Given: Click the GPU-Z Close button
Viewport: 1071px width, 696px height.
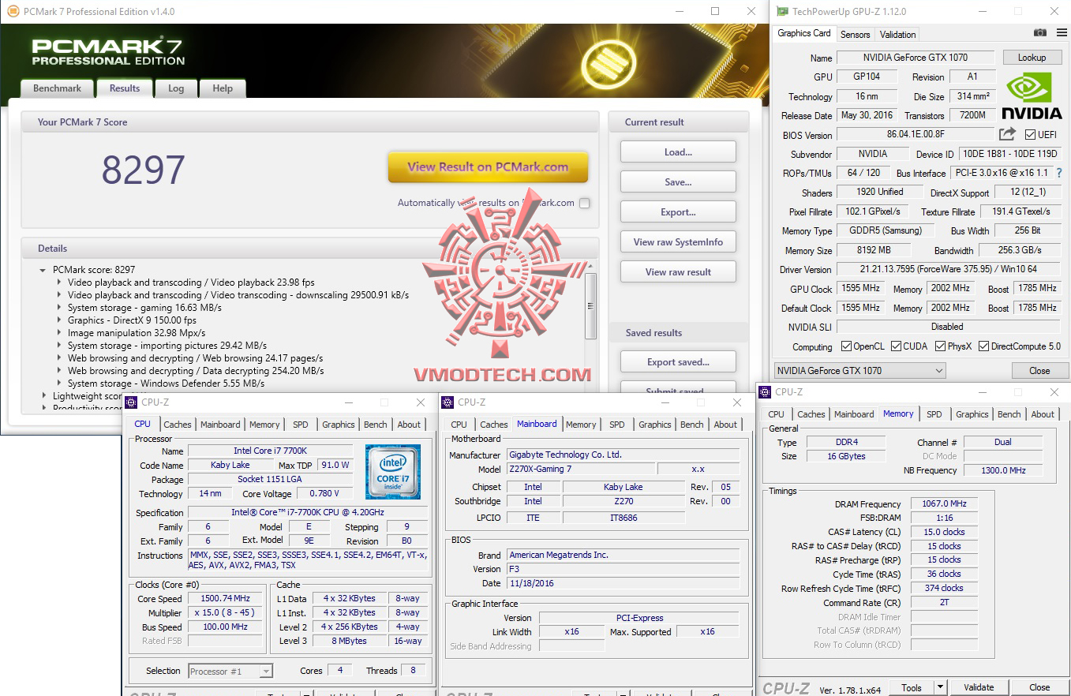Looking at the screenshot, I should click(1039, 371).
